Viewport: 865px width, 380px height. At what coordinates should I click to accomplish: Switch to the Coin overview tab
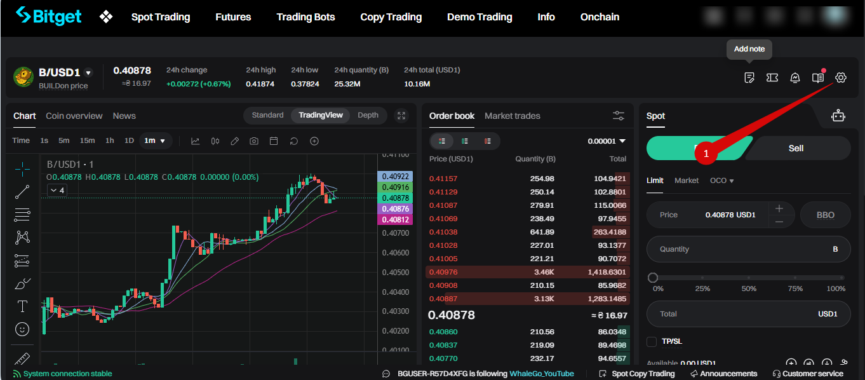coord(74,116)
